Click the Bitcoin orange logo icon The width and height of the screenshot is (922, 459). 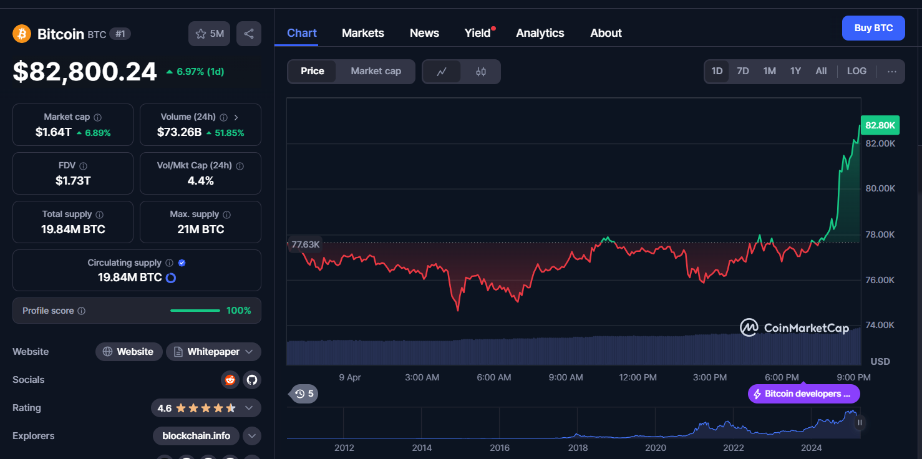(x=22, y=34)
